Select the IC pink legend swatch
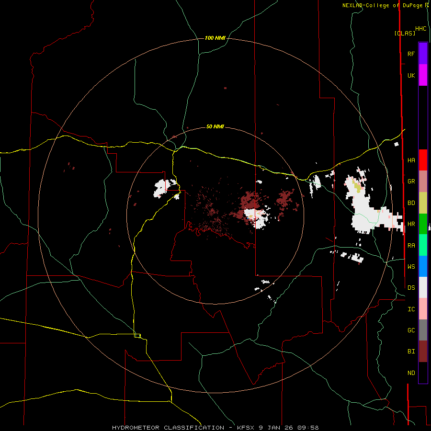This screenshot has height=431, width=431. click(423, 309)
